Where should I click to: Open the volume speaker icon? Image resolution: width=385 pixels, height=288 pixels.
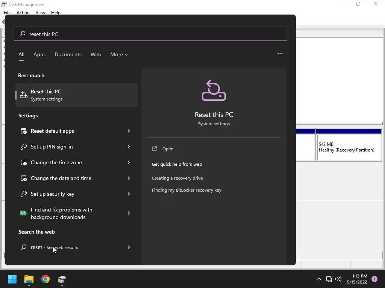coord(338,279)
